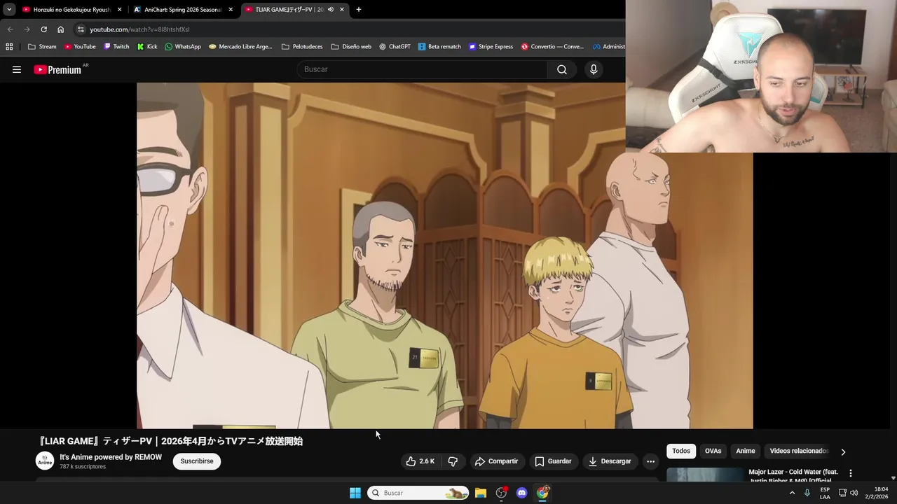Open OBS Studio from taskbar
This screenshot has width=897, height=504.
501,493
